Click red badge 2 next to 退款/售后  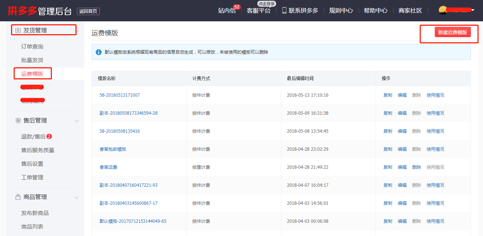49,136
